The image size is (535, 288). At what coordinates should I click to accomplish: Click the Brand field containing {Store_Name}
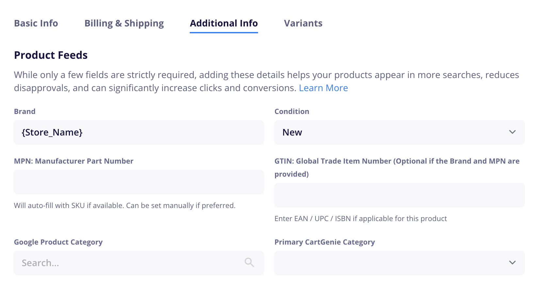138,132
